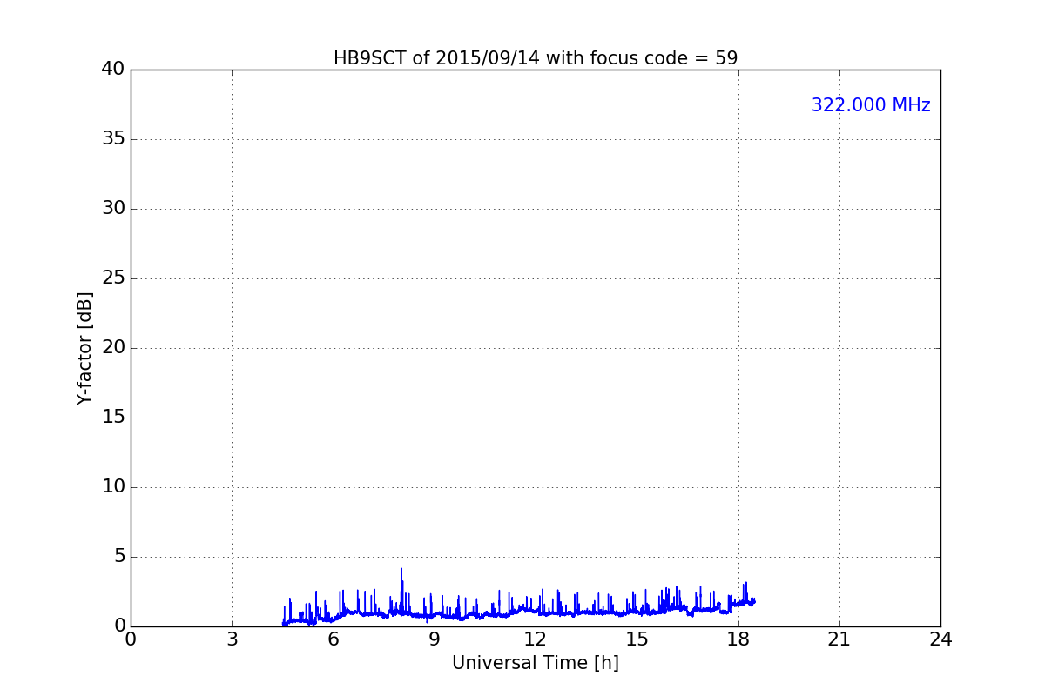The image size is (1045, 696).
Task: Select y-axis tick label "30"
Action: (113, 209)
